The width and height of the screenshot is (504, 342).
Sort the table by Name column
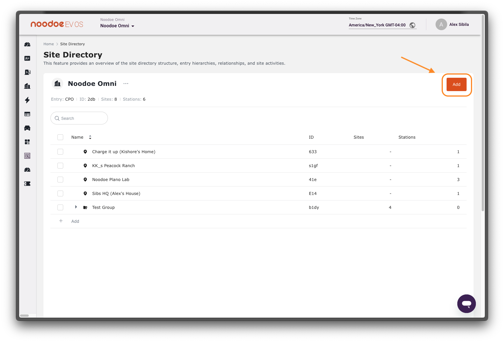(x=90, y=137)
